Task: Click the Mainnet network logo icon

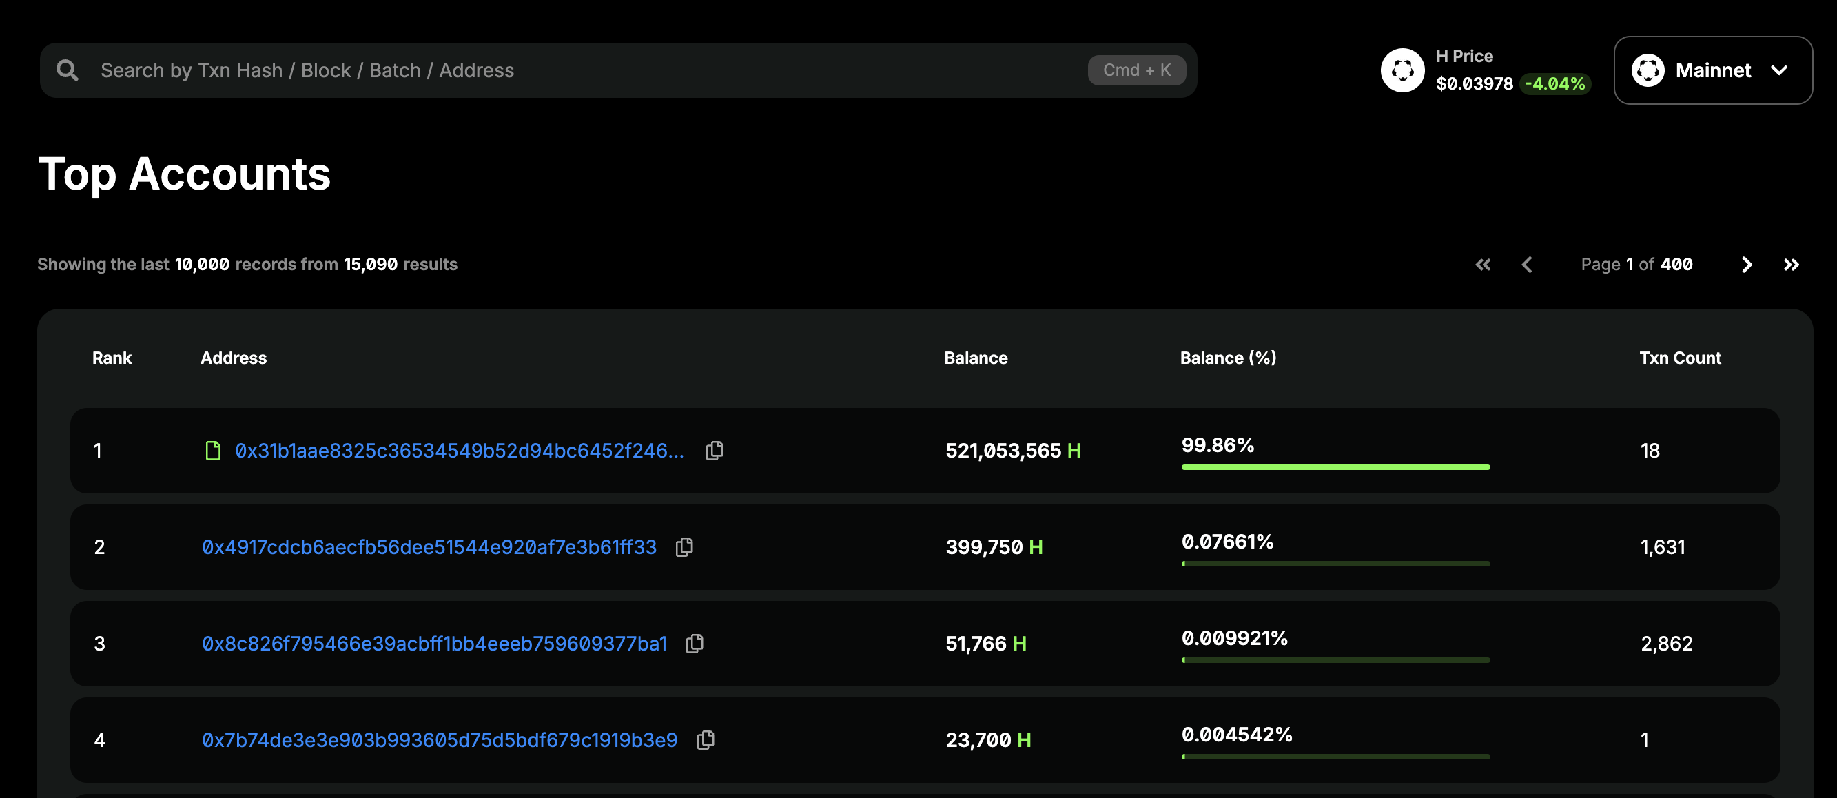Action: click(x=1648, y=70)
